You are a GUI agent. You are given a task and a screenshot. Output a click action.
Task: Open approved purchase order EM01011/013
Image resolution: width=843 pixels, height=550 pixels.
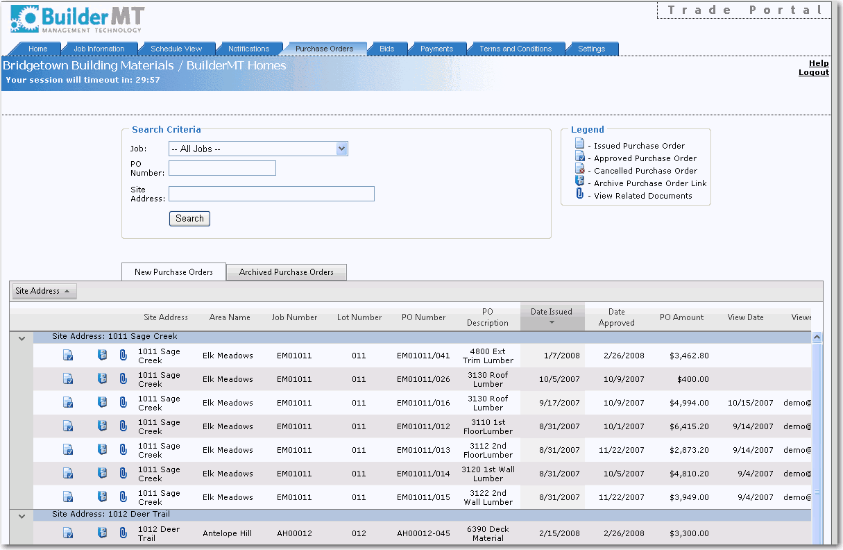point(68,450)
